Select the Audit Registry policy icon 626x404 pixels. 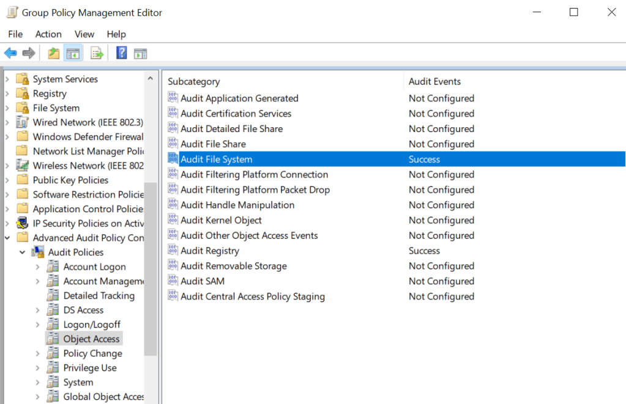click(173, 251)
